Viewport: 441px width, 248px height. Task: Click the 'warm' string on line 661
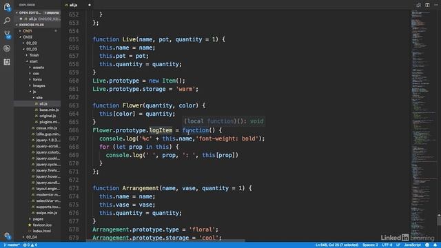[185, 89]
